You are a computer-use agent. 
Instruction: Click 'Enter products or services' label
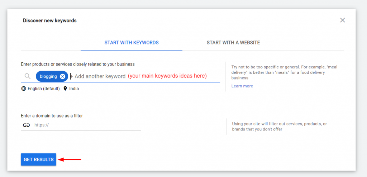pos(78,64)
